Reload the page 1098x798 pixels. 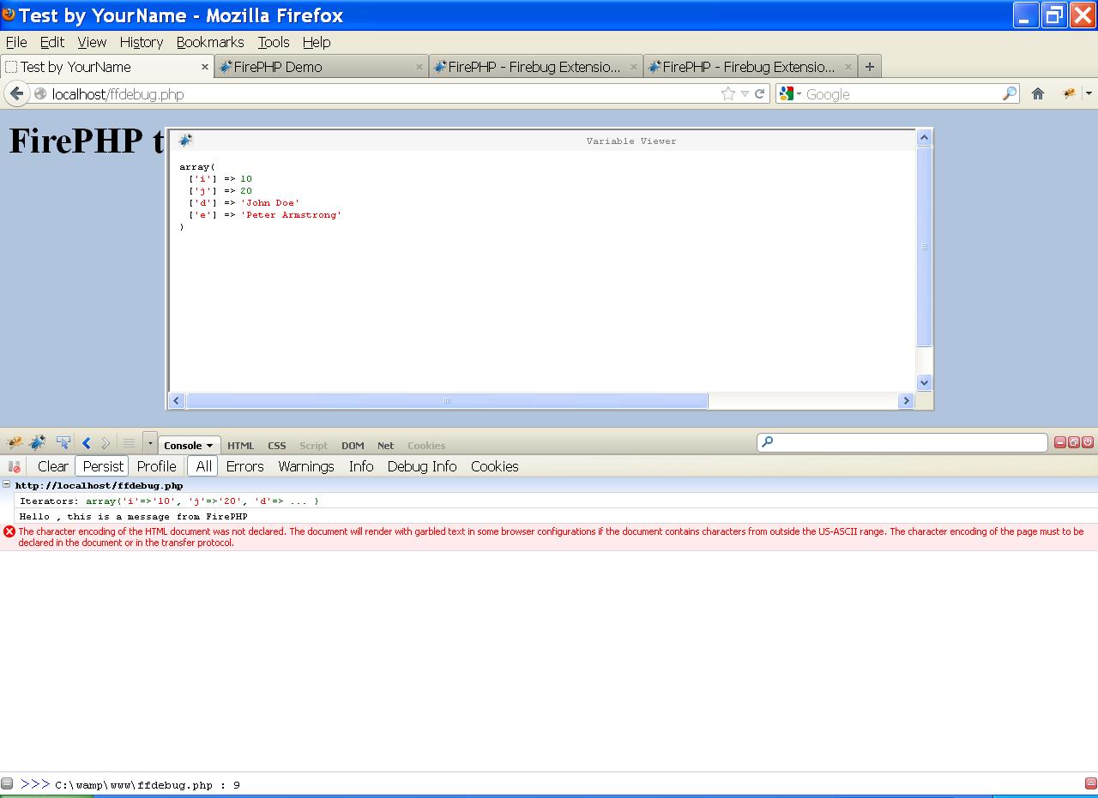759,94
